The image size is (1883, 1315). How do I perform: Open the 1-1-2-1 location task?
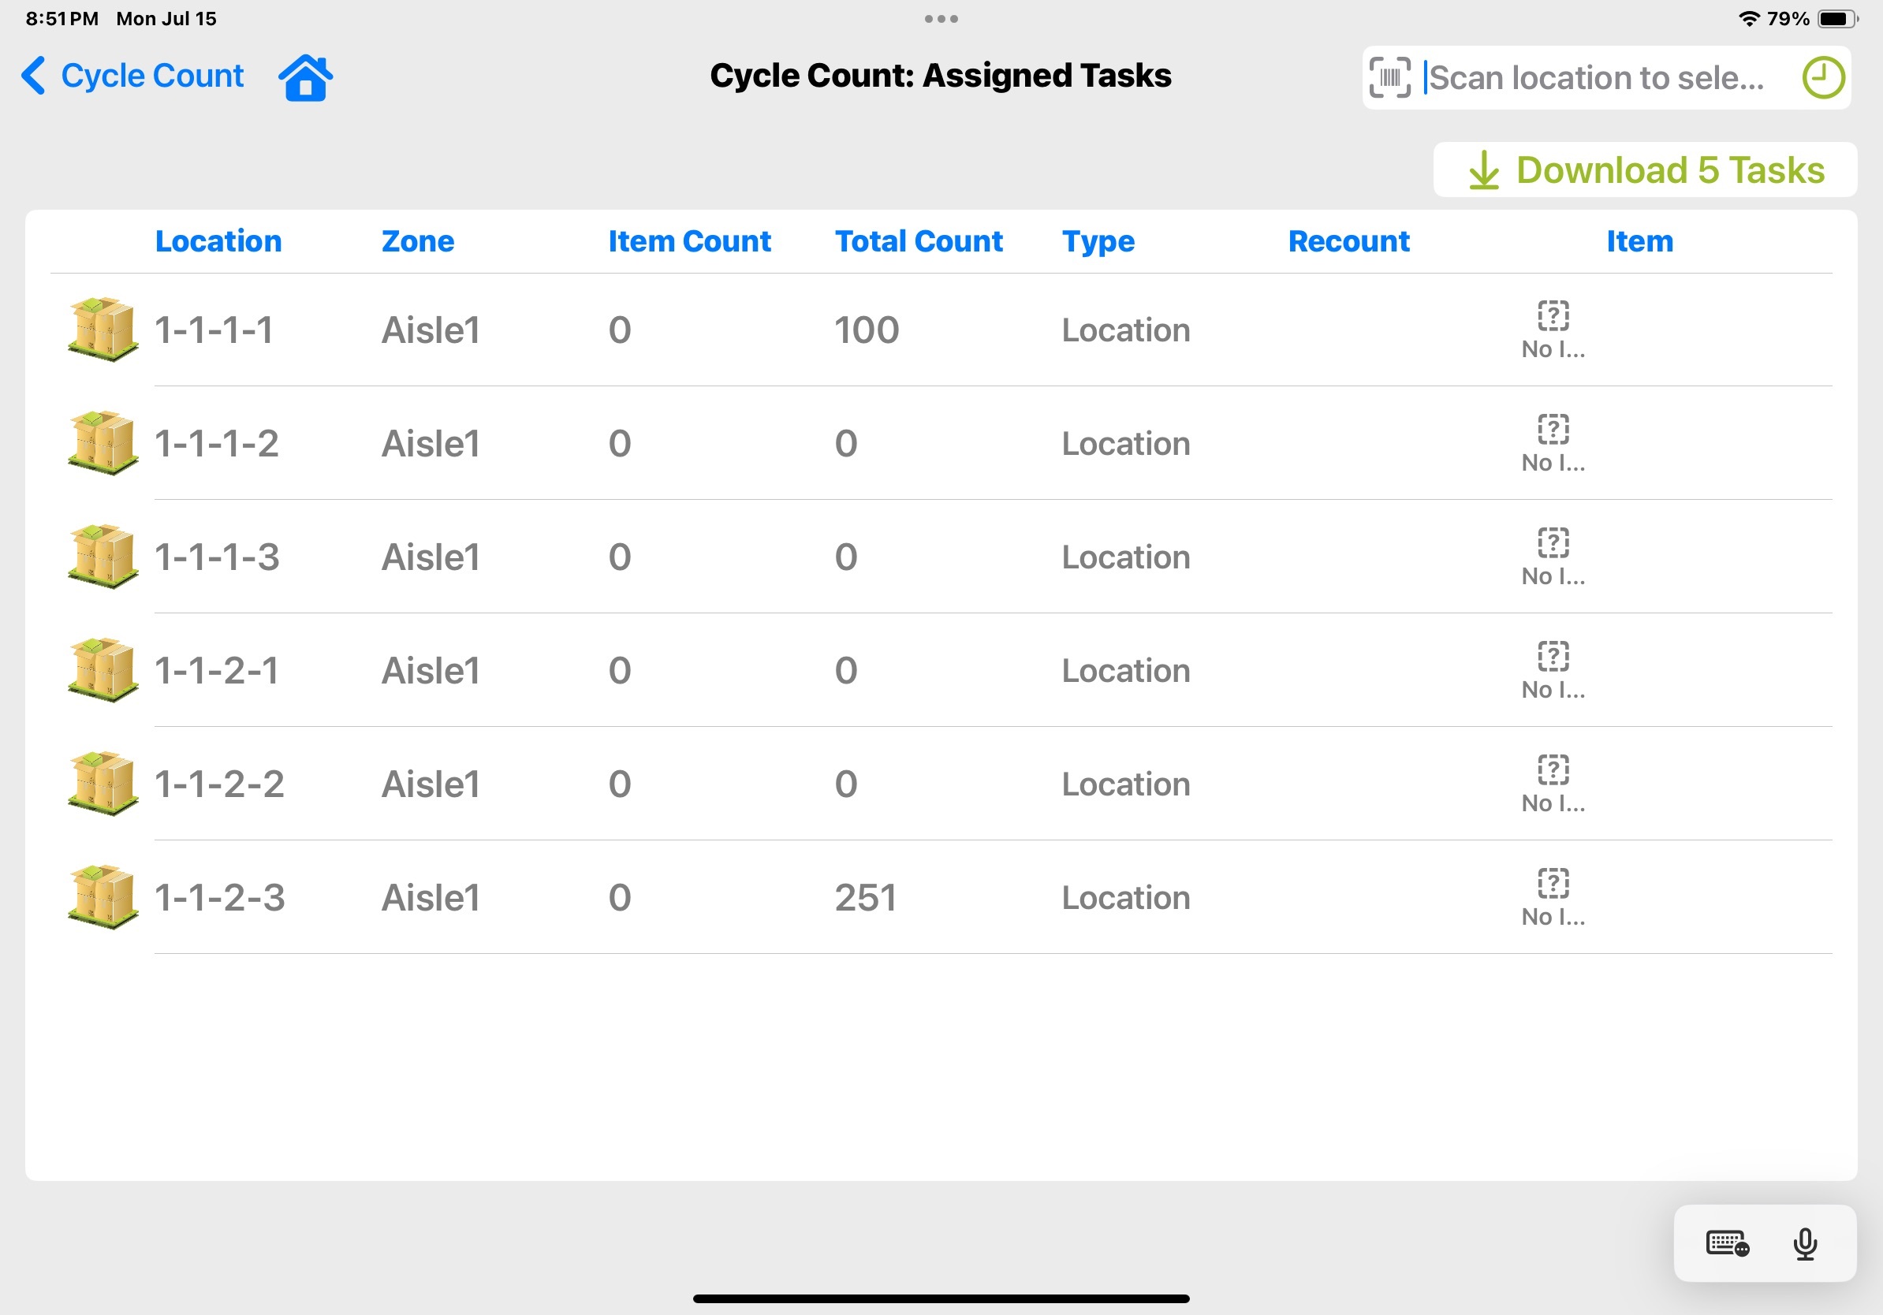click(x=820, y=671)
